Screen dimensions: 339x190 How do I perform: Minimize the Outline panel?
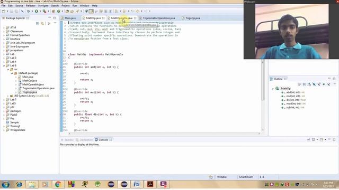point(329,79)
